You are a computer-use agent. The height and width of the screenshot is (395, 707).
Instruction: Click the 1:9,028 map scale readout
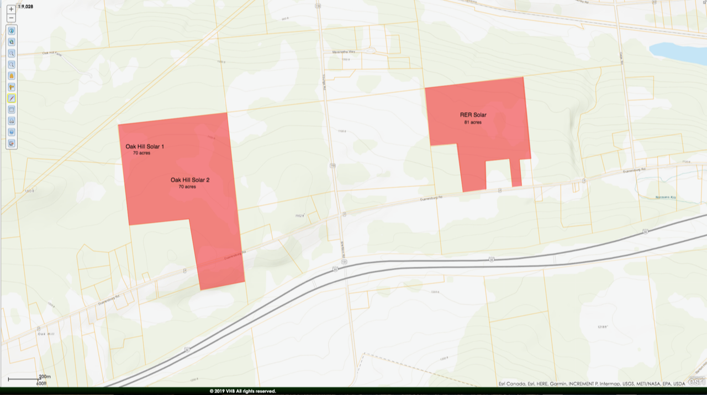(26, 7)
